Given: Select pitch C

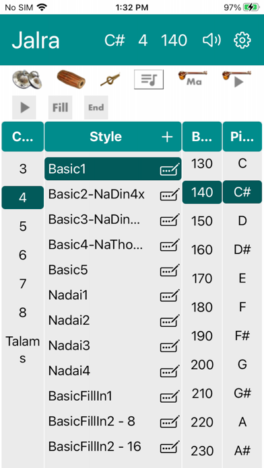Looking at the screenshot, I should click(x=242, y=163).
